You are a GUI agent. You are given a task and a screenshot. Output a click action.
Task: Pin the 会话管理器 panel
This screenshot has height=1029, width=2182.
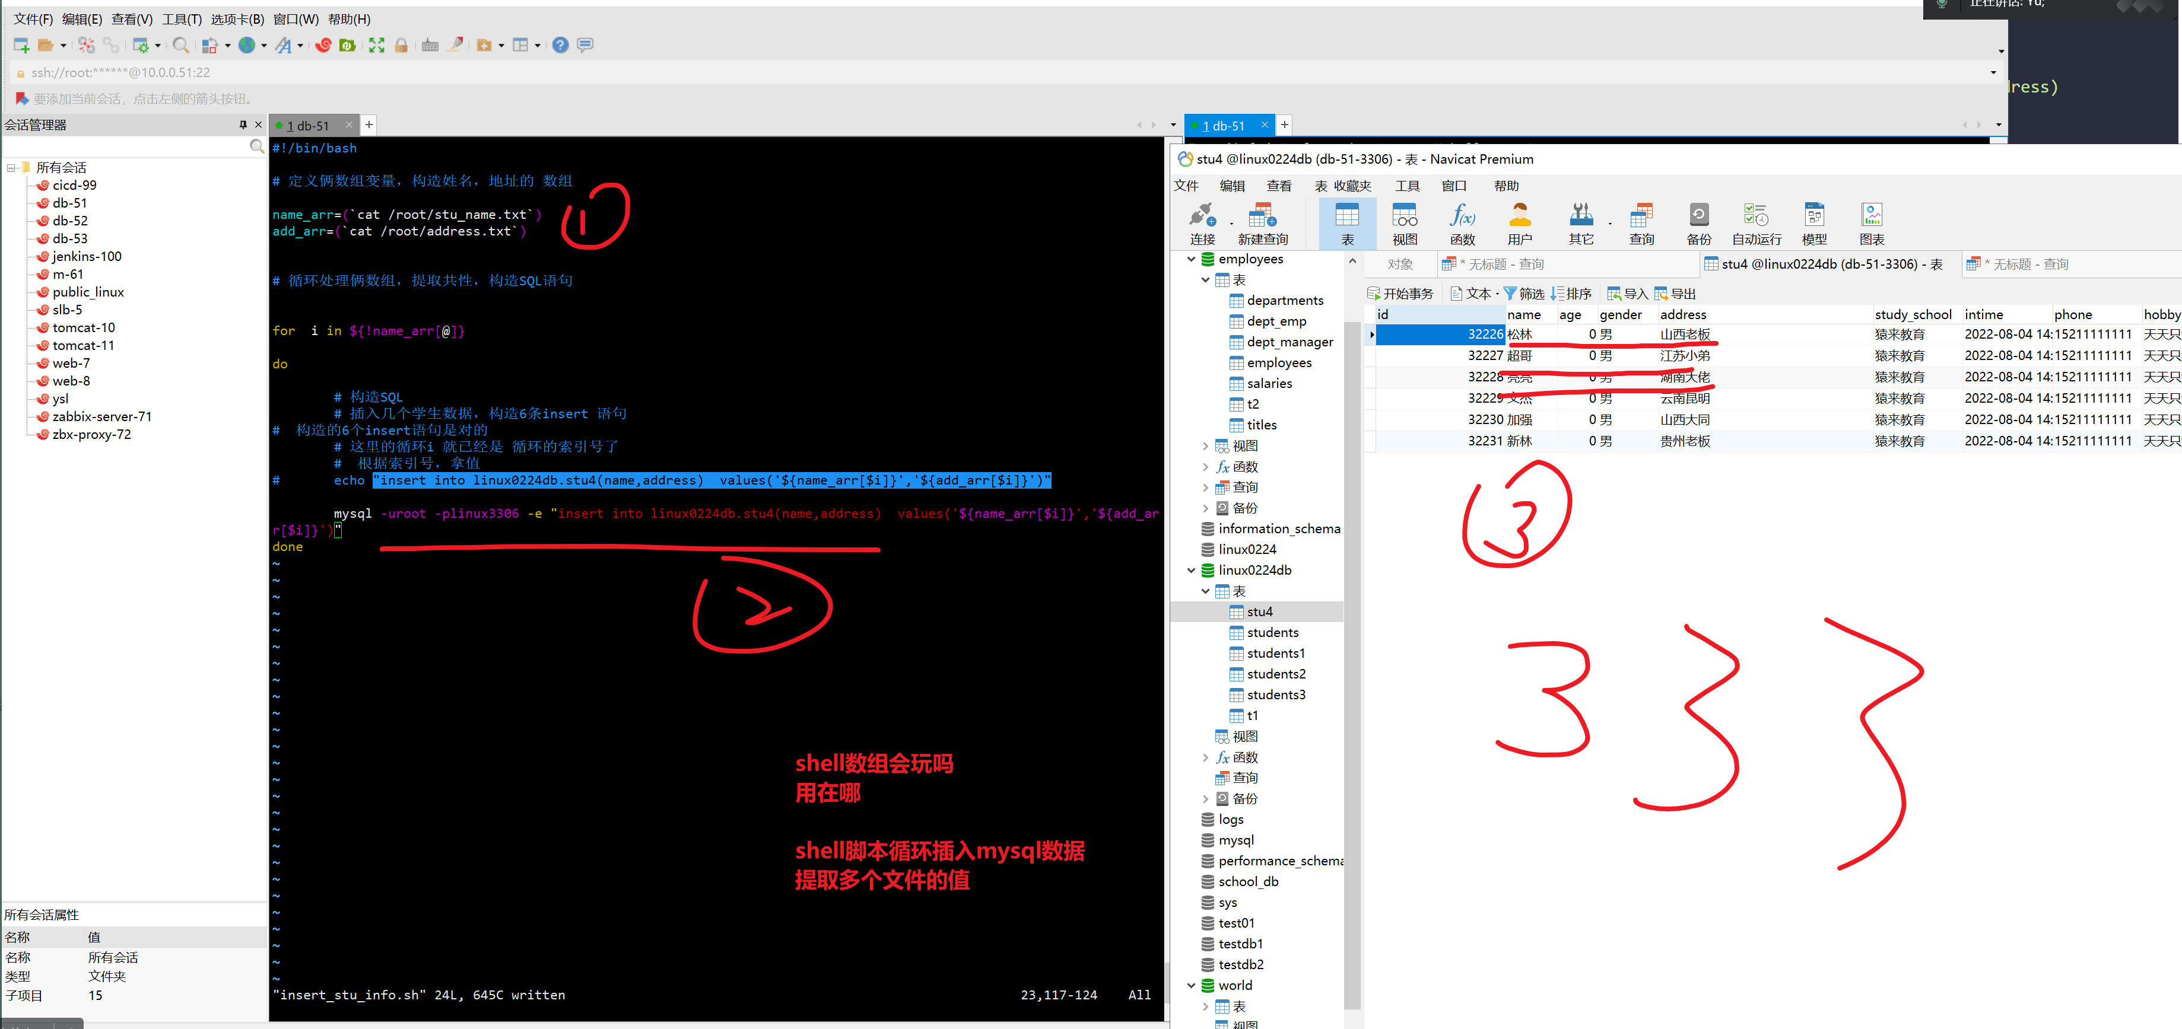[243, 125]
